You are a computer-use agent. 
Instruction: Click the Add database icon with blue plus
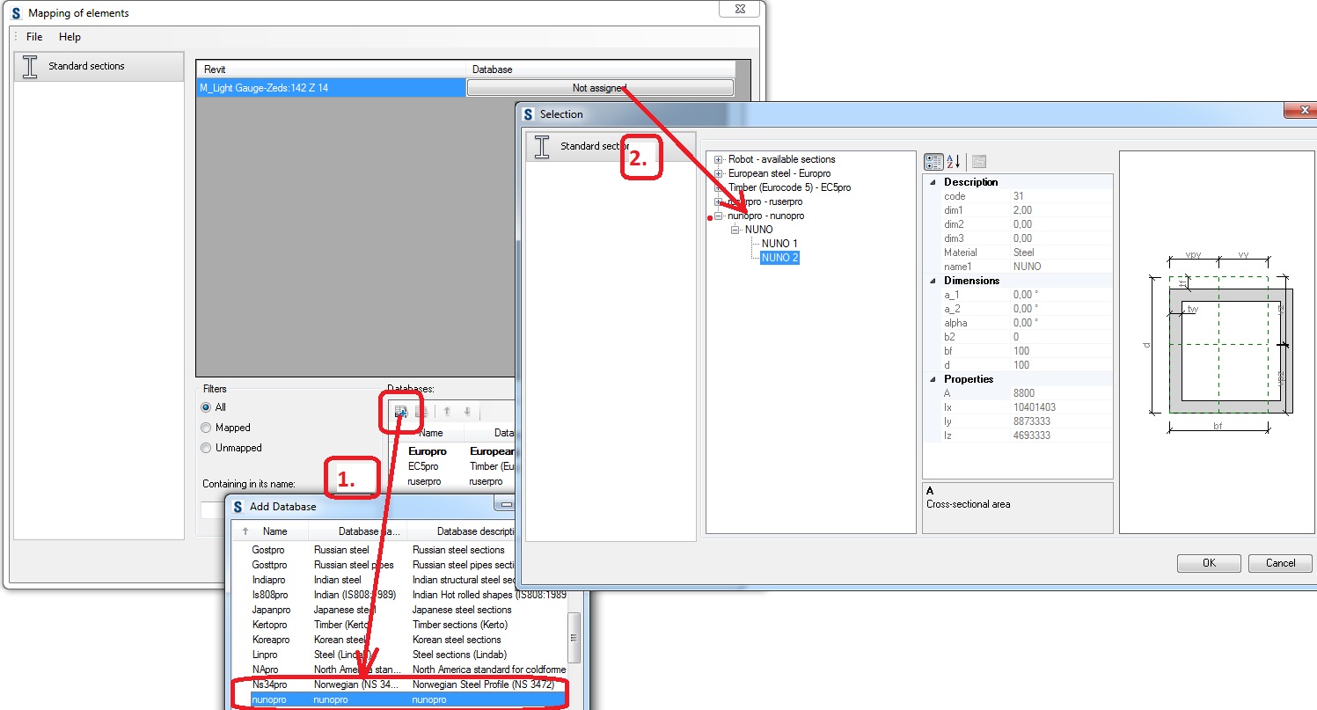point(400,412)
